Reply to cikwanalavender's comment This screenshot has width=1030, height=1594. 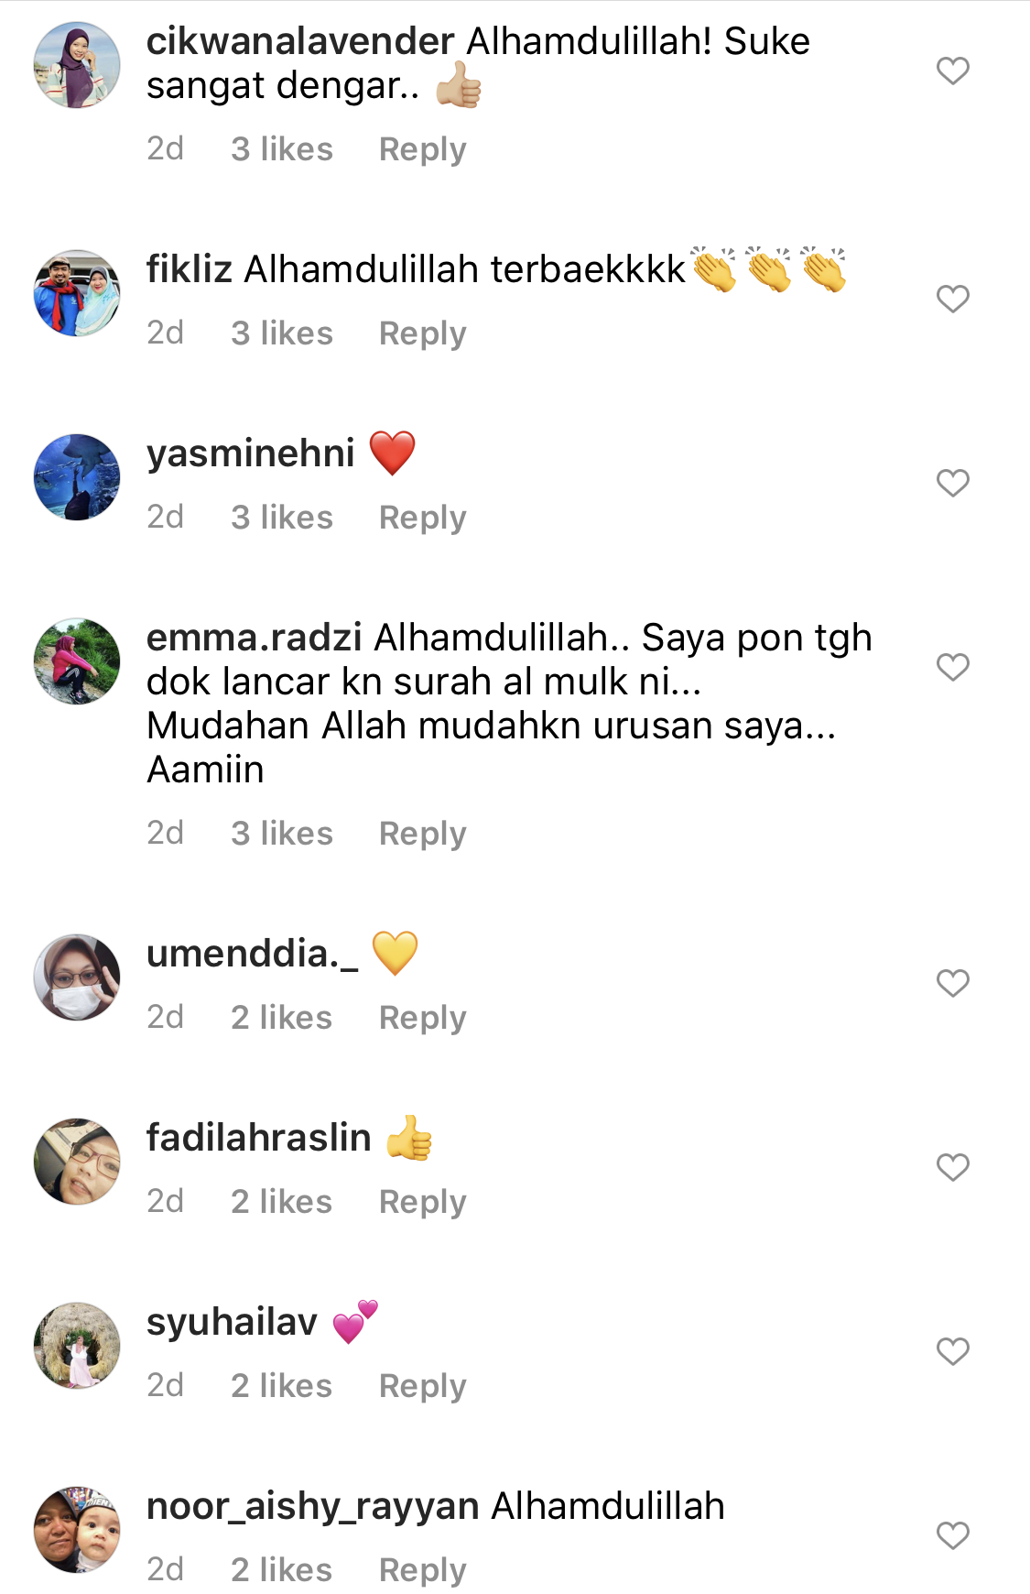(423, 149)
